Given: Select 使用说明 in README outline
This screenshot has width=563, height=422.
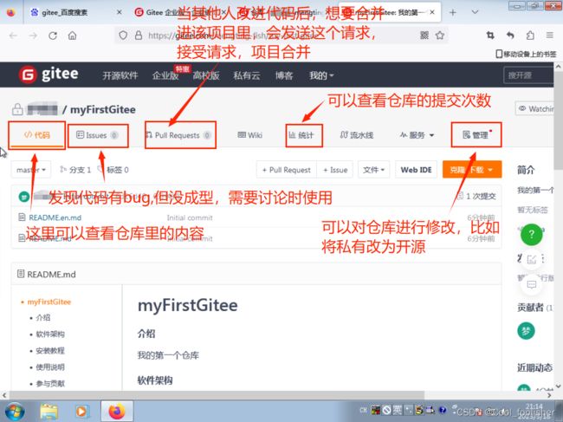Looking at the screenshot, I should tap(50, 367).
